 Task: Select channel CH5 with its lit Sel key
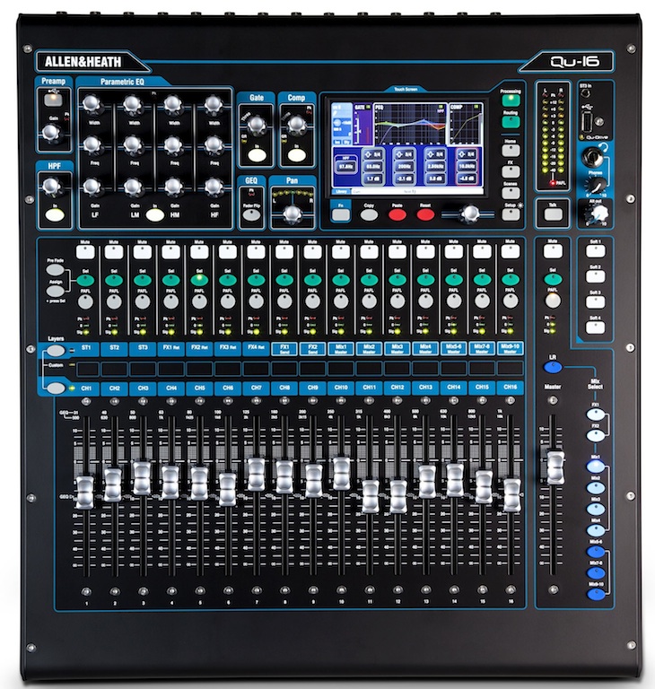[199, 280]
